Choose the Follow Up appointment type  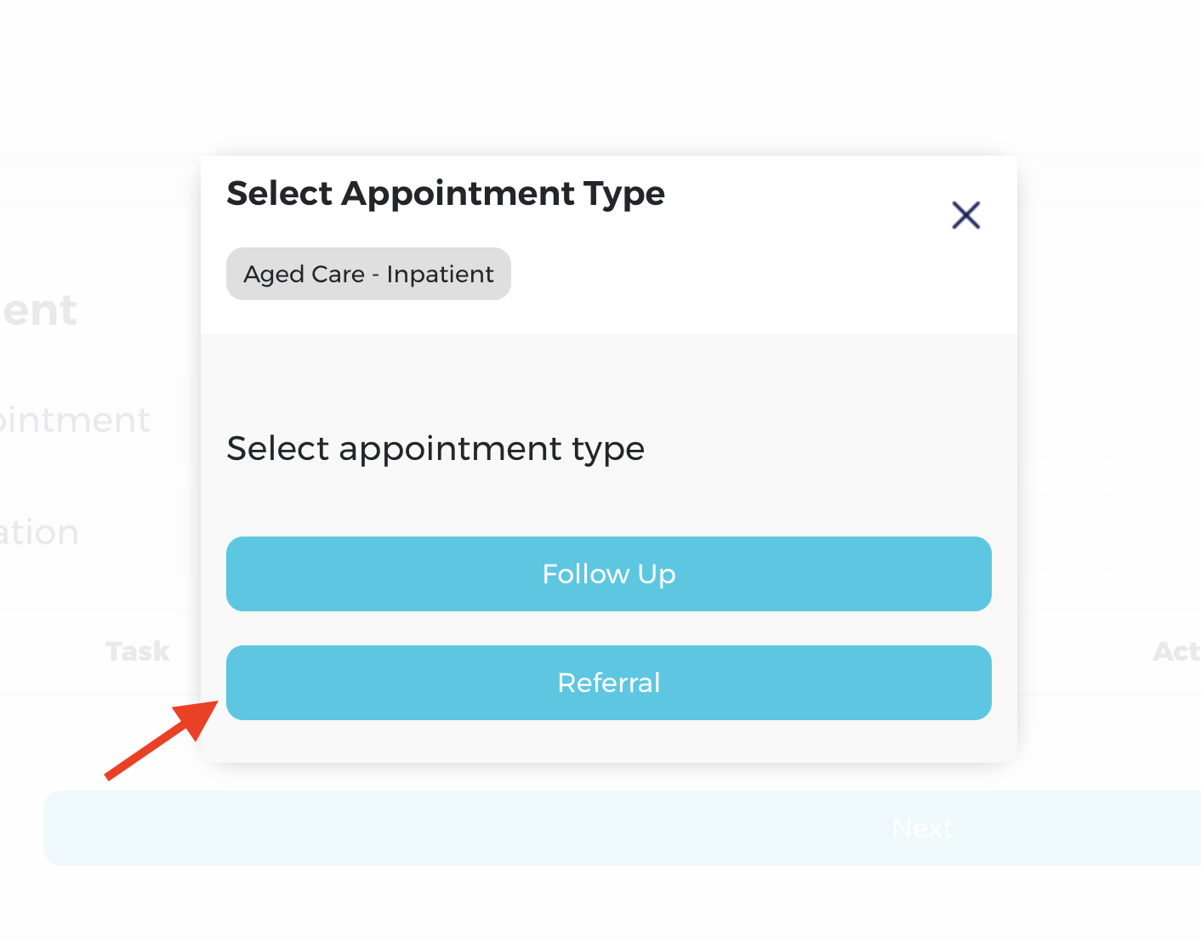pos(608,574)
